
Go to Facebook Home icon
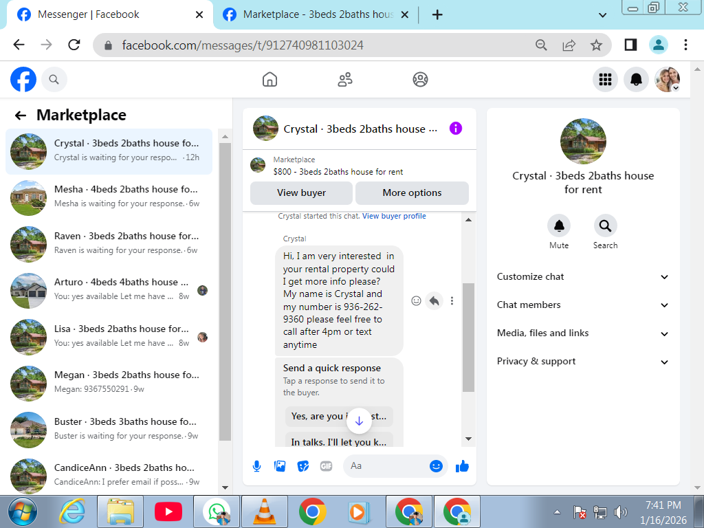pos(269,80)
